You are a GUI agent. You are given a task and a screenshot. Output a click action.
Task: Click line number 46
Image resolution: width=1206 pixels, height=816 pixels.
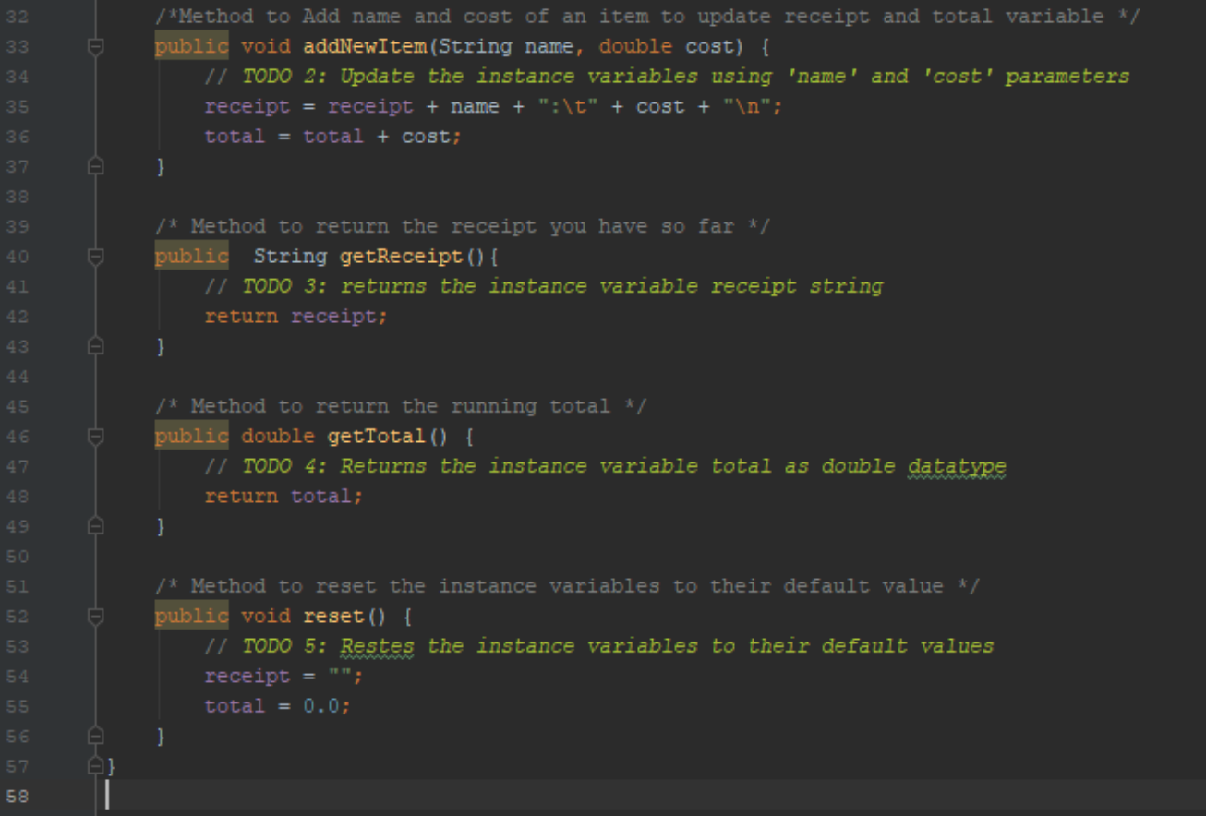pos(17,436)
